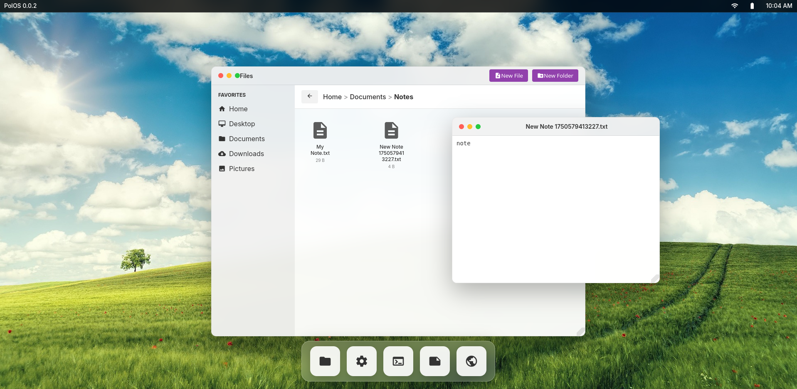Click the New Folder button
797x389 pixels.
555,76
